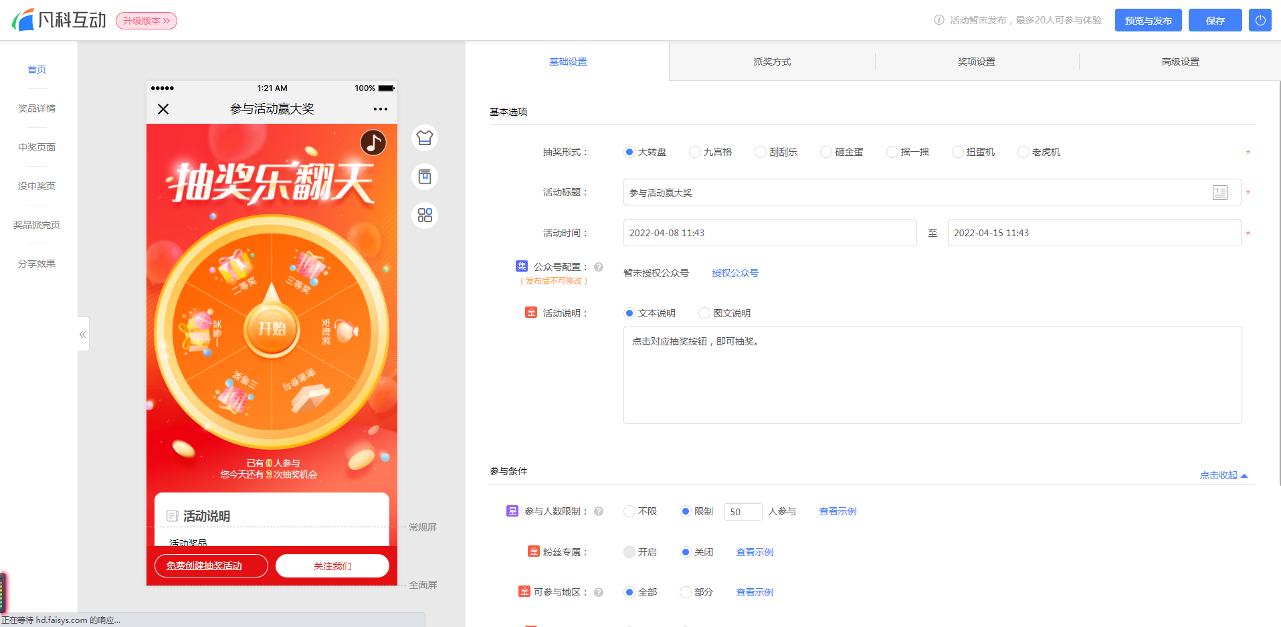The height and width of the screenshot is (627, 1281).
Task: Toggle the music note icon in preview
Action: (373, 142)
